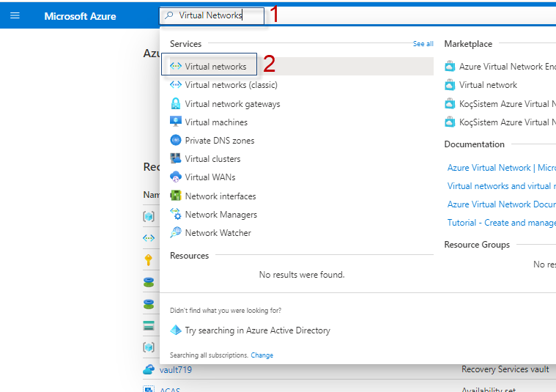Image resolution: width=556 pixels, height=392 pixels.
Task: Click the Virtual networks service icon
Action: [x=176, y=66]
